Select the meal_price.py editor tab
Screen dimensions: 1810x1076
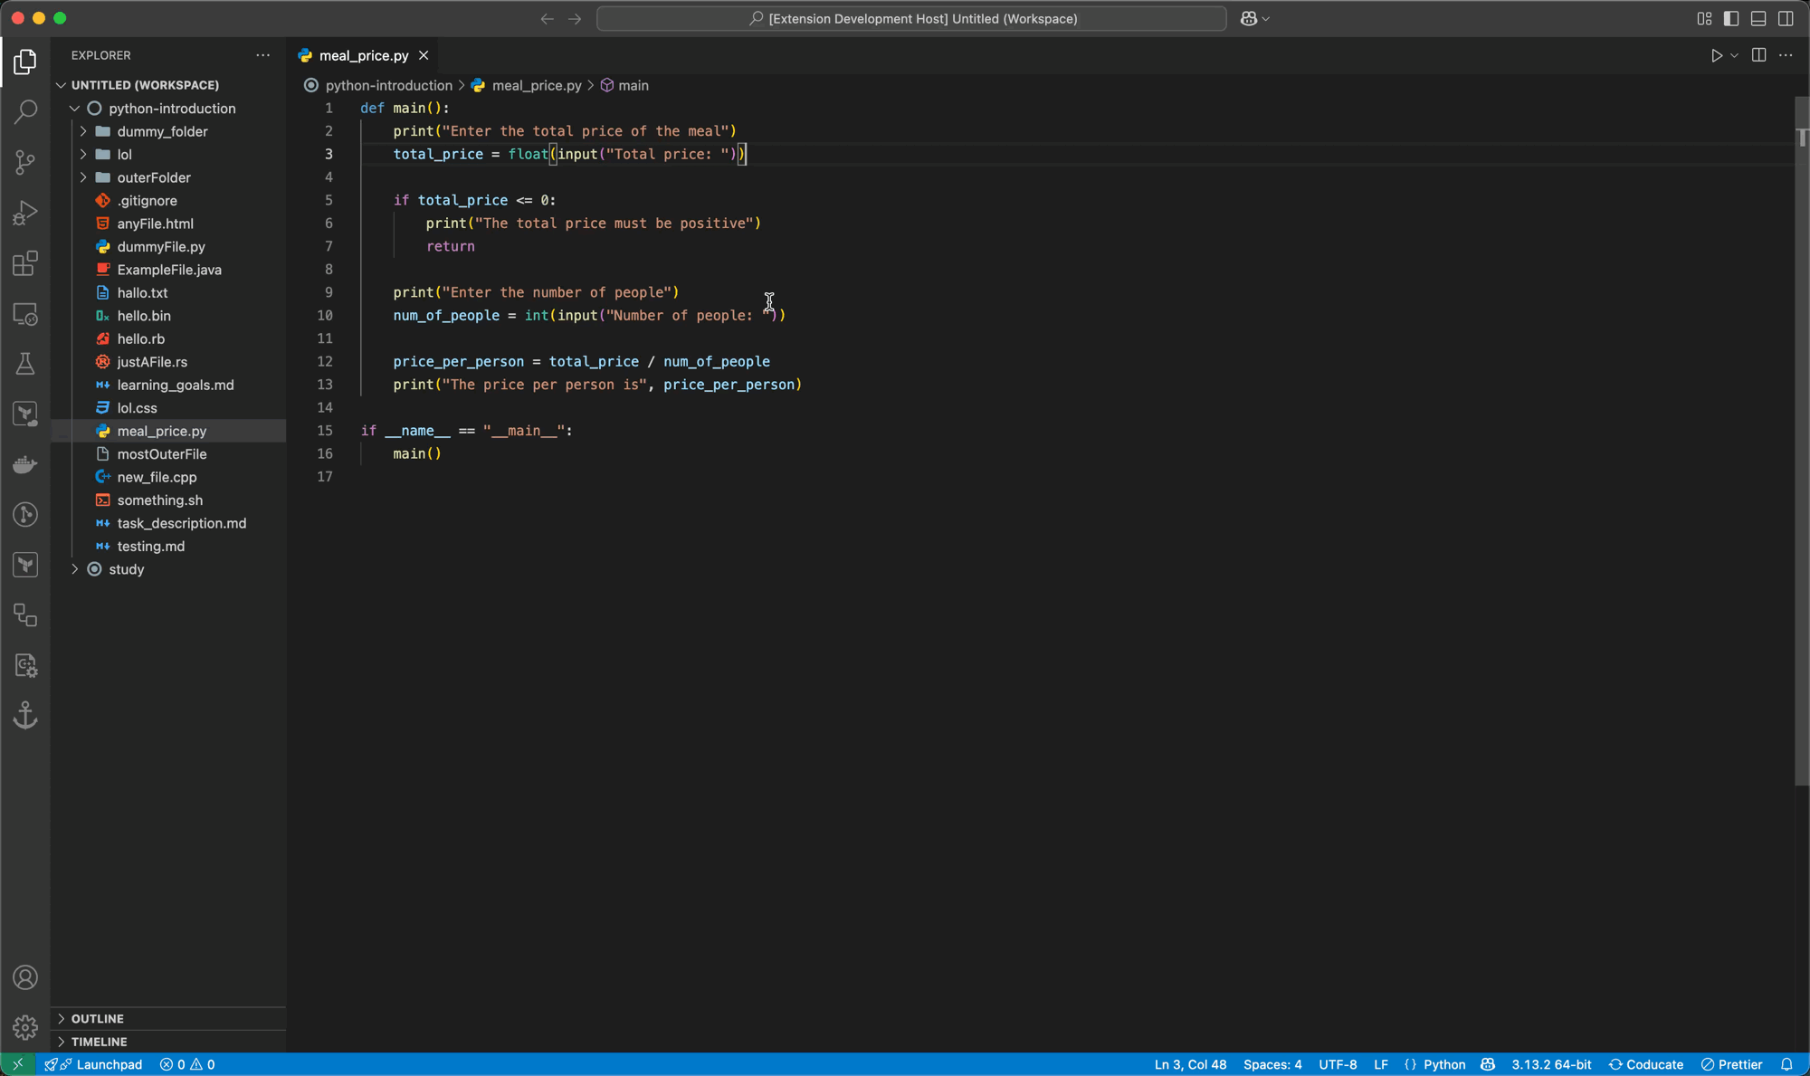(363, 56)
